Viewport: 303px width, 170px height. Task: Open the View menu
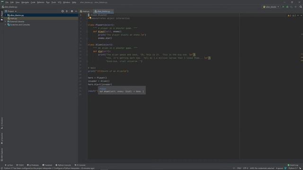pyautogui.click(x=18, y=2)
